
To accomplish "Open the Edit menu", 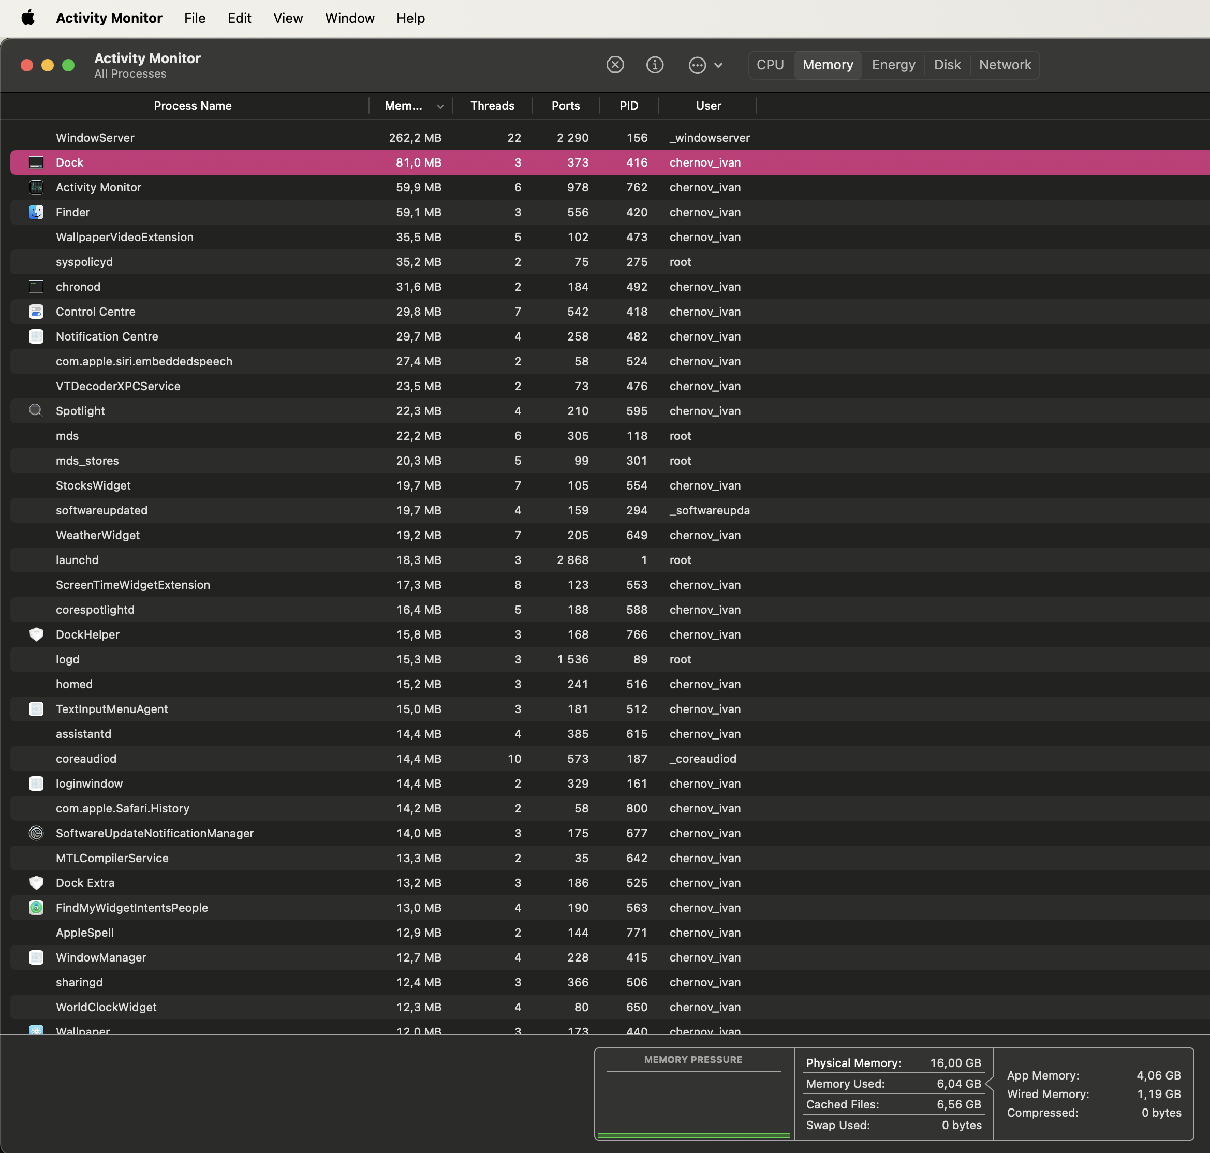I will (239, 18).
